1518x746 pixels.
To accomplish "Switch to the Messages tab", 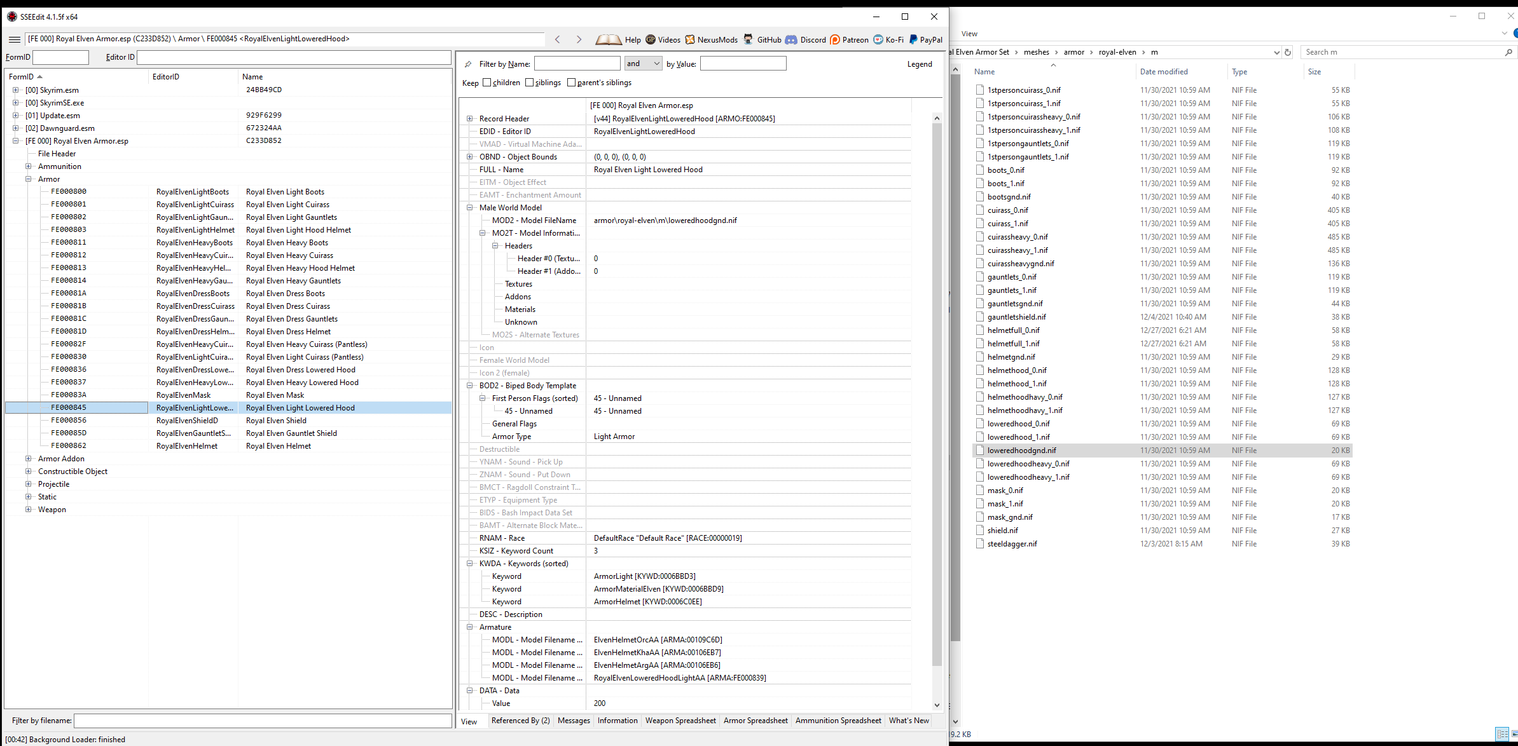I will pos(574,721).
